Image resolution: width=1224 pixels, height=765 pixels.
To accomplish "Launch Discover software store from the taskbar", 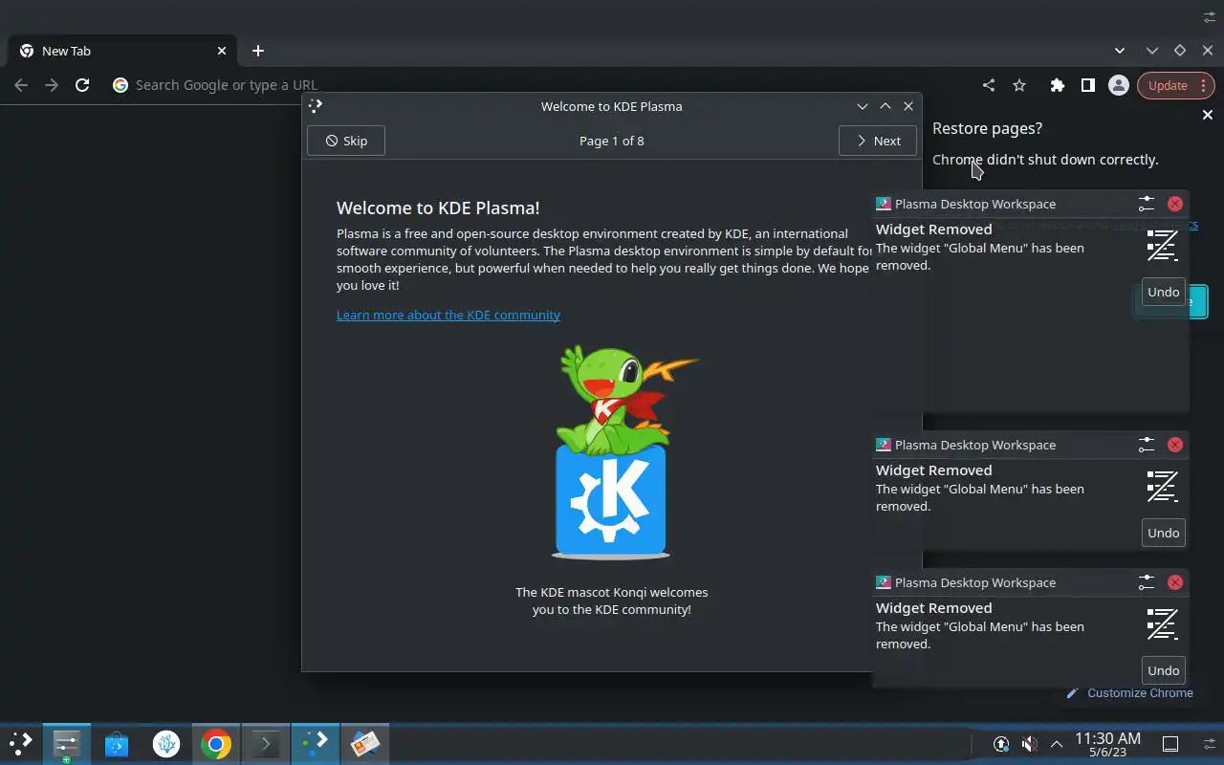I will [x=117, y=744].
